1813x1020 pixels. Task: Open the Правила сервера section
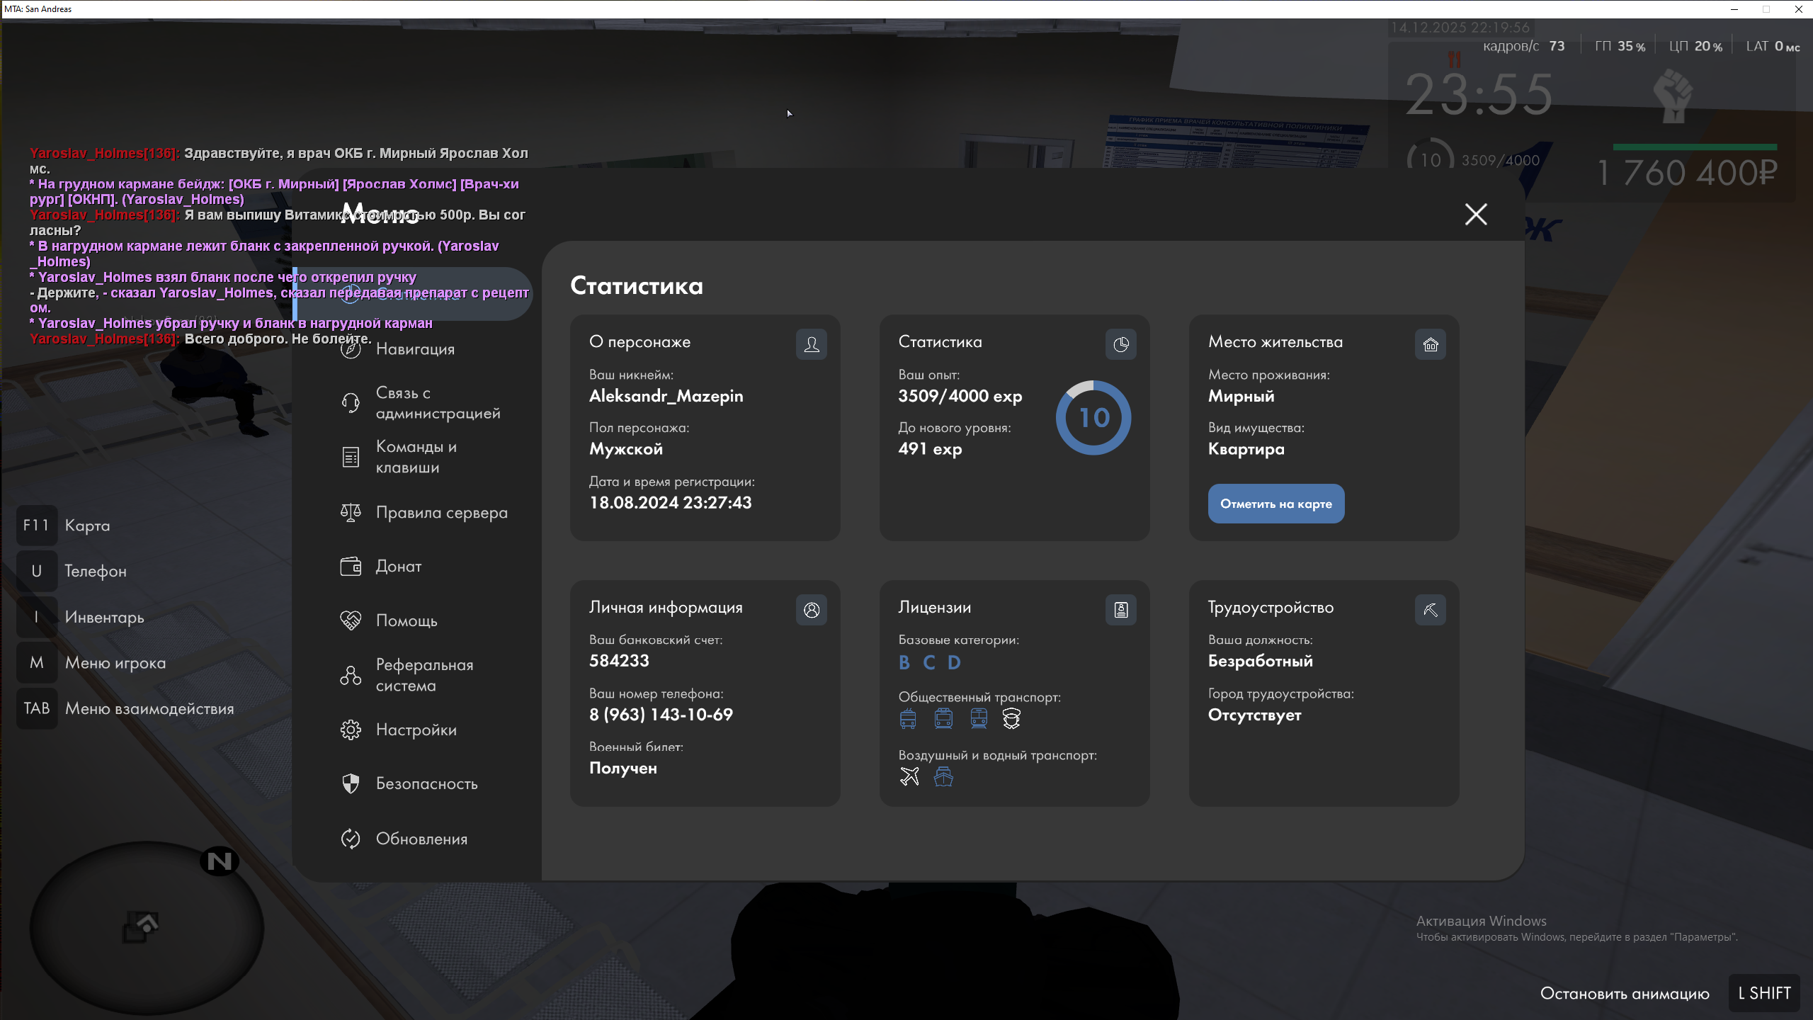[441, 513]
